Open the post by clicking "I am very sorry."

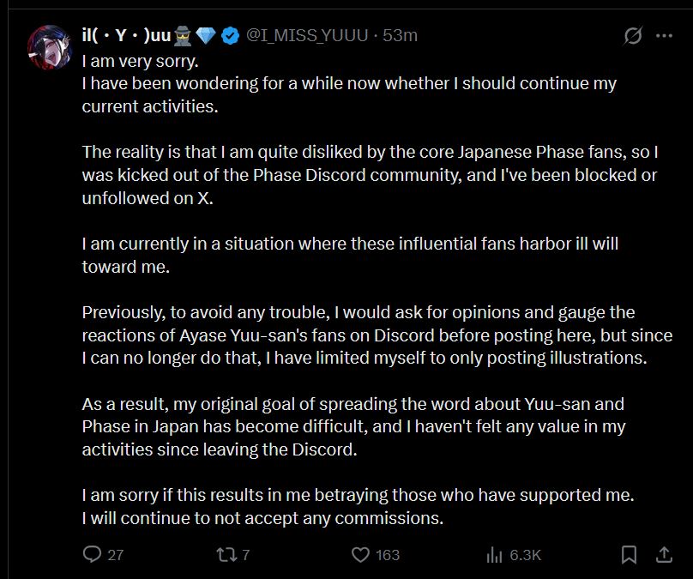[x=140, y=61]
